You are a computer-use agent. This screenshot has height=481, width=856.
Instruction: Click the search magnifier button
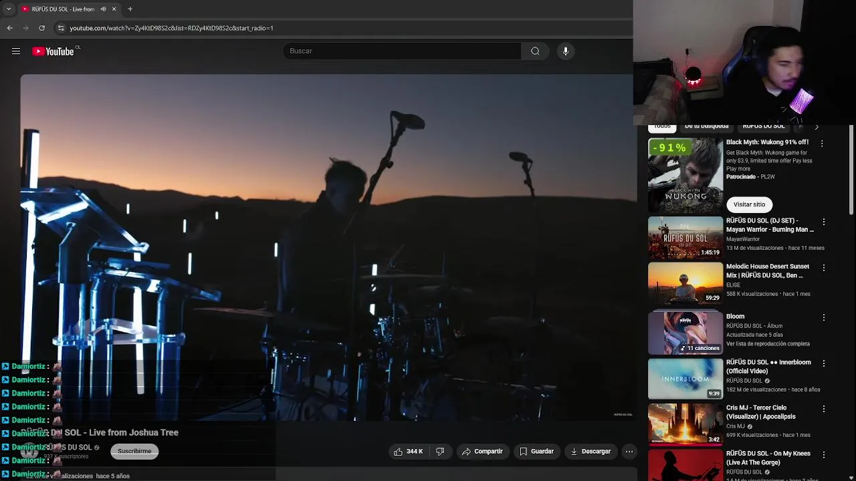point(535,51)
